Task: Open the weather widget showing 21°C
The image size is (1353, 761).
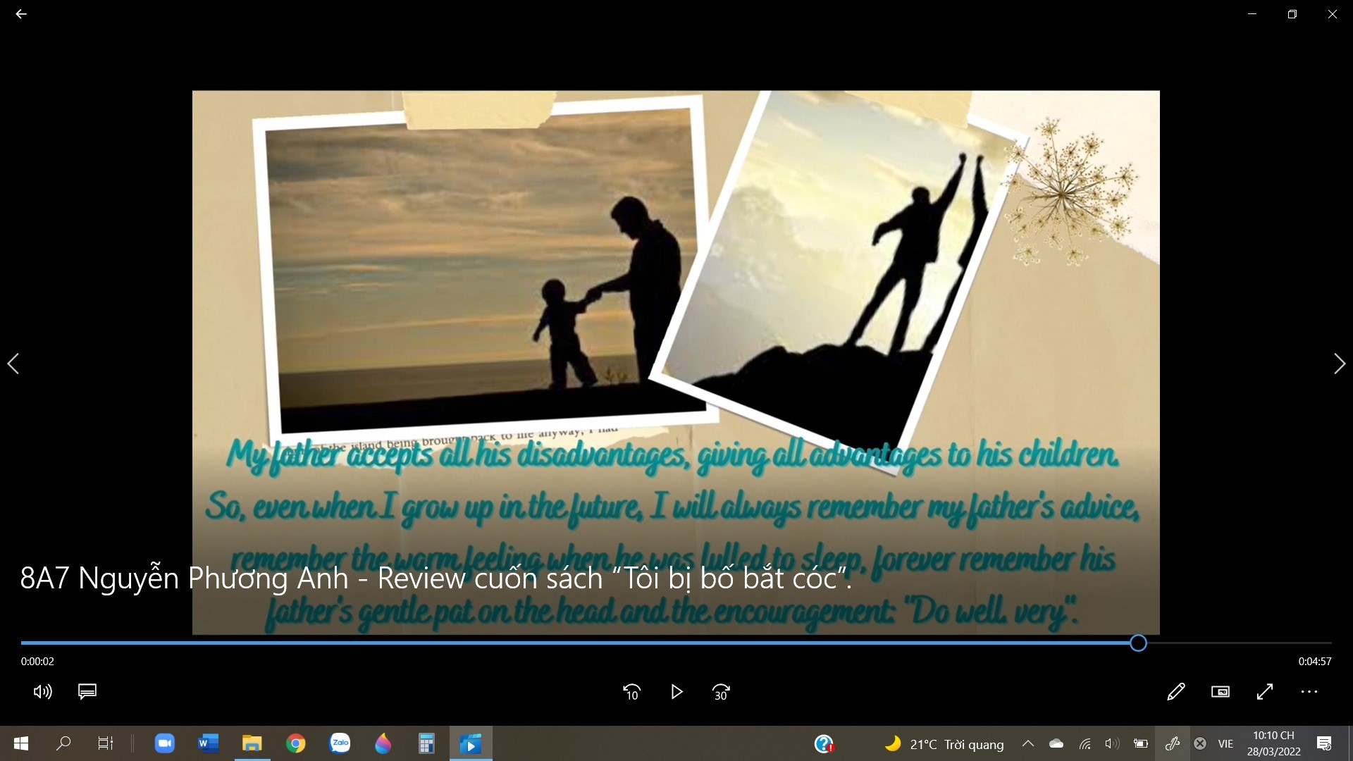Action: (944, 744)
